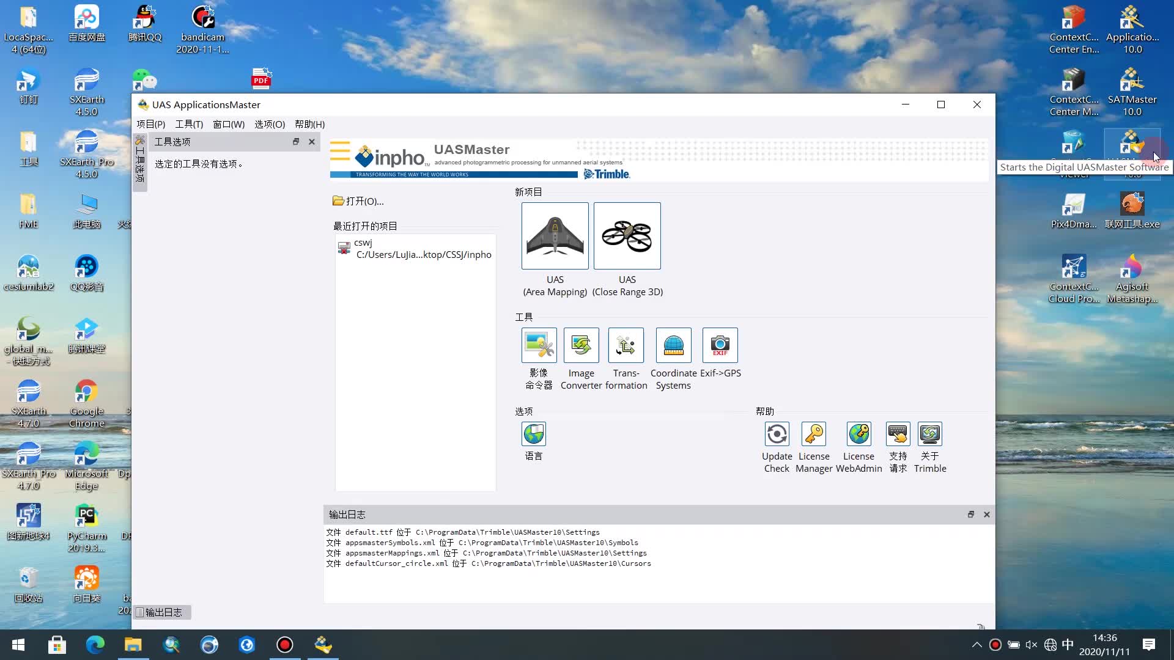The height and width of the screenshot is (660, 1174).
Task: Run Update Check
Action: tap(777, 434)
